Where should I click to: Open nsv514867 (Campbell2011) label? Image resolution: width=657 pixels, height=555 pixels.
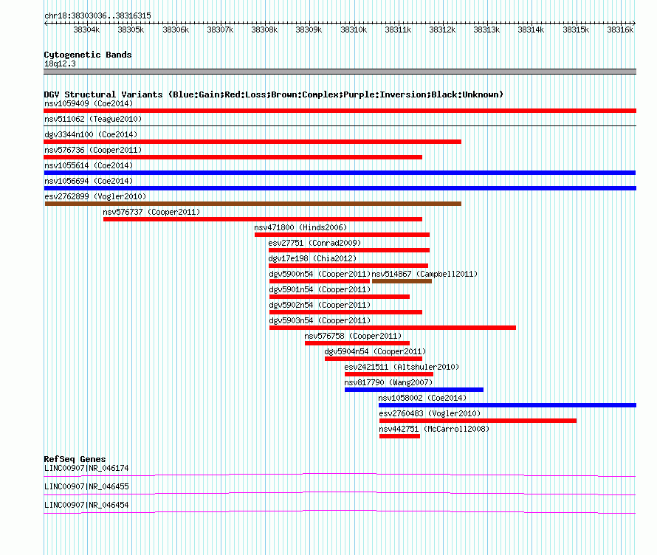coord(424,274)
